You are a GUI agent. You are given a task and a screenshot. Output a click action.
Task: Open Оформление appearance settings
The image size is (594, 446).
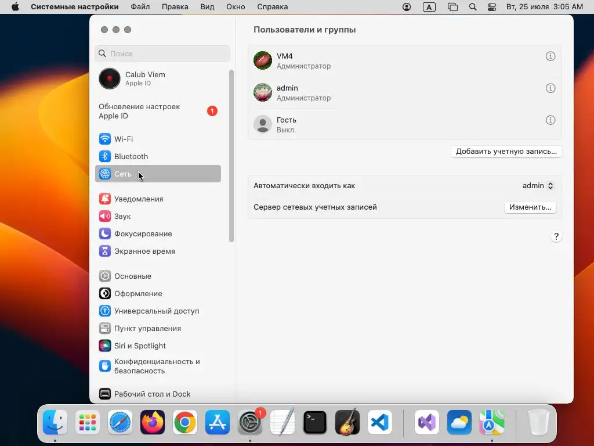(x=158, y=293)
